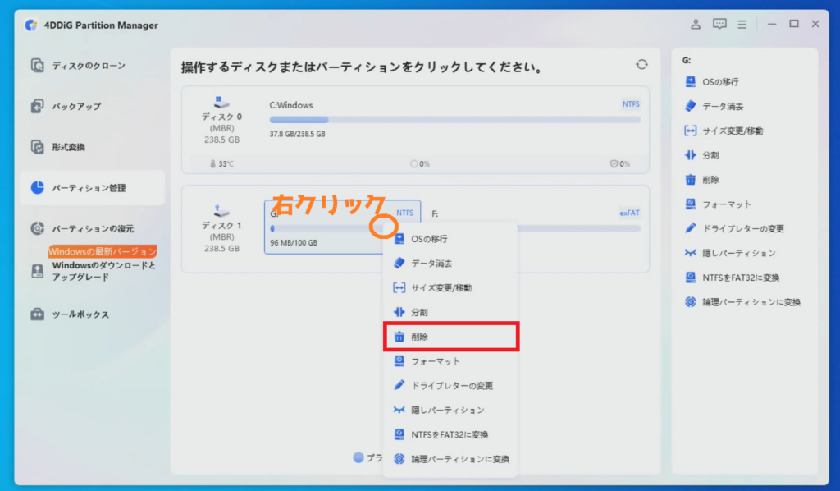This screenshot has width=840, height=491.
Task: Click the バックアップ sidebar icon
Action: (38, 106)
